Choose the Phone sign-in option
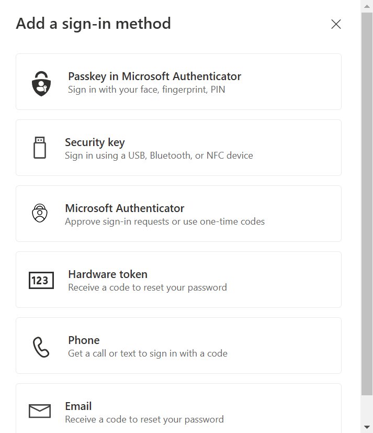The image size is (373, 433). tap(178, 346)
